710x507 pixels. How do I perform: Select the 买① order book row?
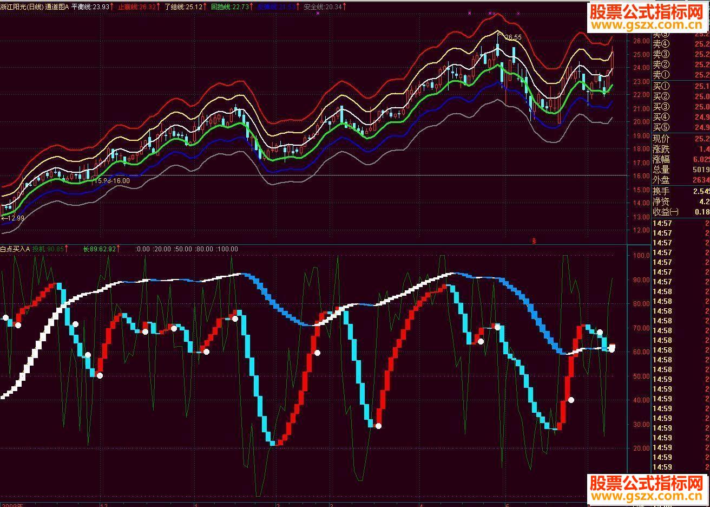click(681, 86)
